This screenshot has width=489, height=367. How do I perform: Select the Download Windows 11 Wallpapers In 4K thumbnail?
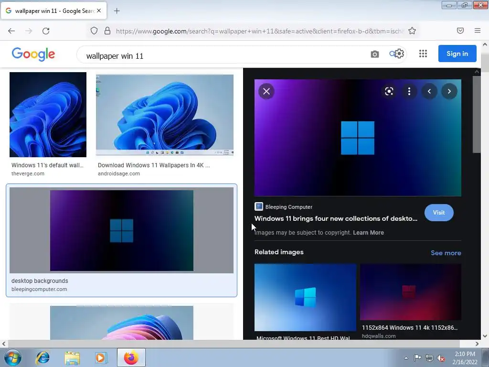[x=165, y=115]
